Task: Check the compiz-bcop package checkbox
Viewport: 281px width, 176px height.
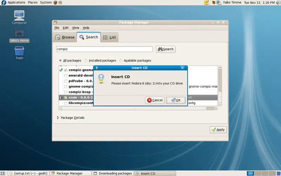Action: coord(66,92)
